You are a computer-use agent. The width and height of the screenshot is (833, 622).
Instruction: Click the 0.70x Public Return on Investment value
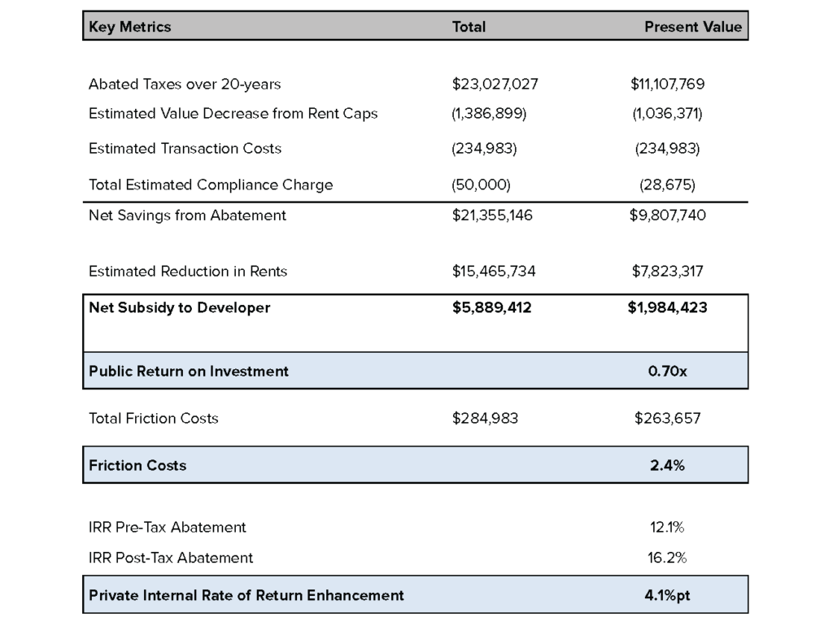pos(667,371)
